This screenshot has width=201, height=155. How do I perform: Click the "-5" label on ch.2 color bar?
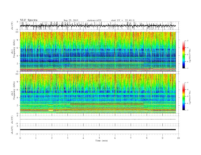pyautogui.click(x=187, y=96)
